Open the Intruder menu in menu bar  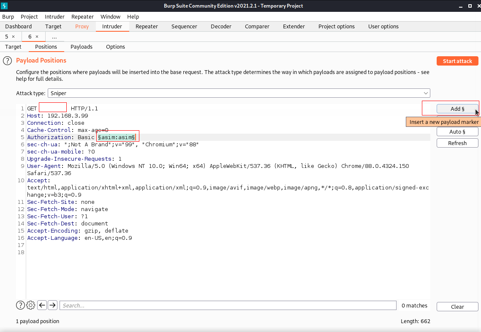click(54, 16)
